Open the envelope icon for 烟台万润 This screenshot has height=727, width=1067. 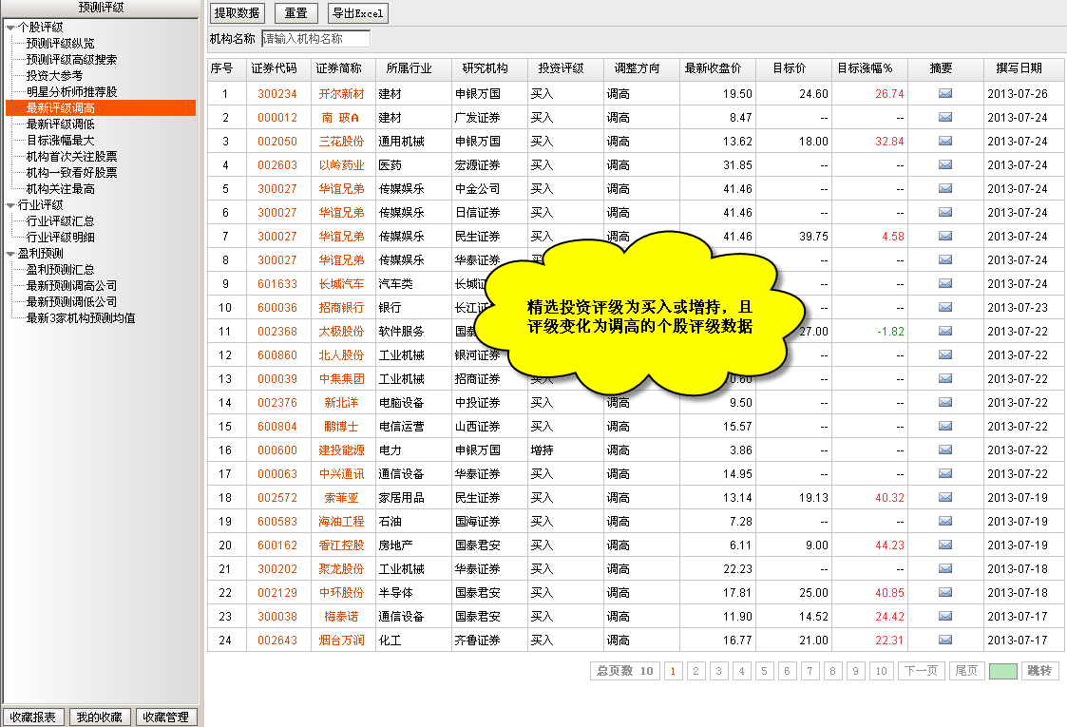point(944,640)
